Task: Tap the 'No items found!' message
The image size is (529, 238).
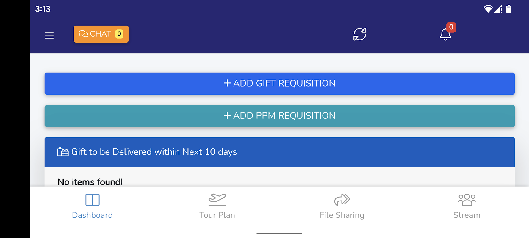Action: (x=90, y=182)
